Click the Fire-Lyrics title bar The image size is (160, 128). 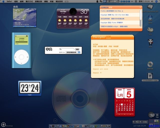[112, 37]
